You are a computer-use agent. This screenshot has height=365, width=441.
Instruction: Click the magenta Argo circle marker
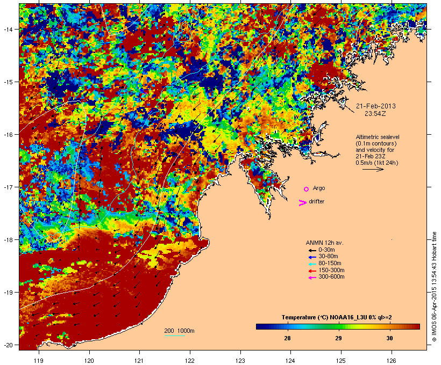[x=307, y=189]
